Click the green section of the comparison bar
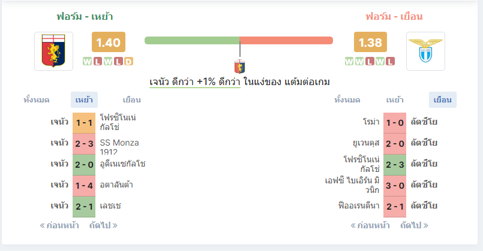 click(192, 40)
